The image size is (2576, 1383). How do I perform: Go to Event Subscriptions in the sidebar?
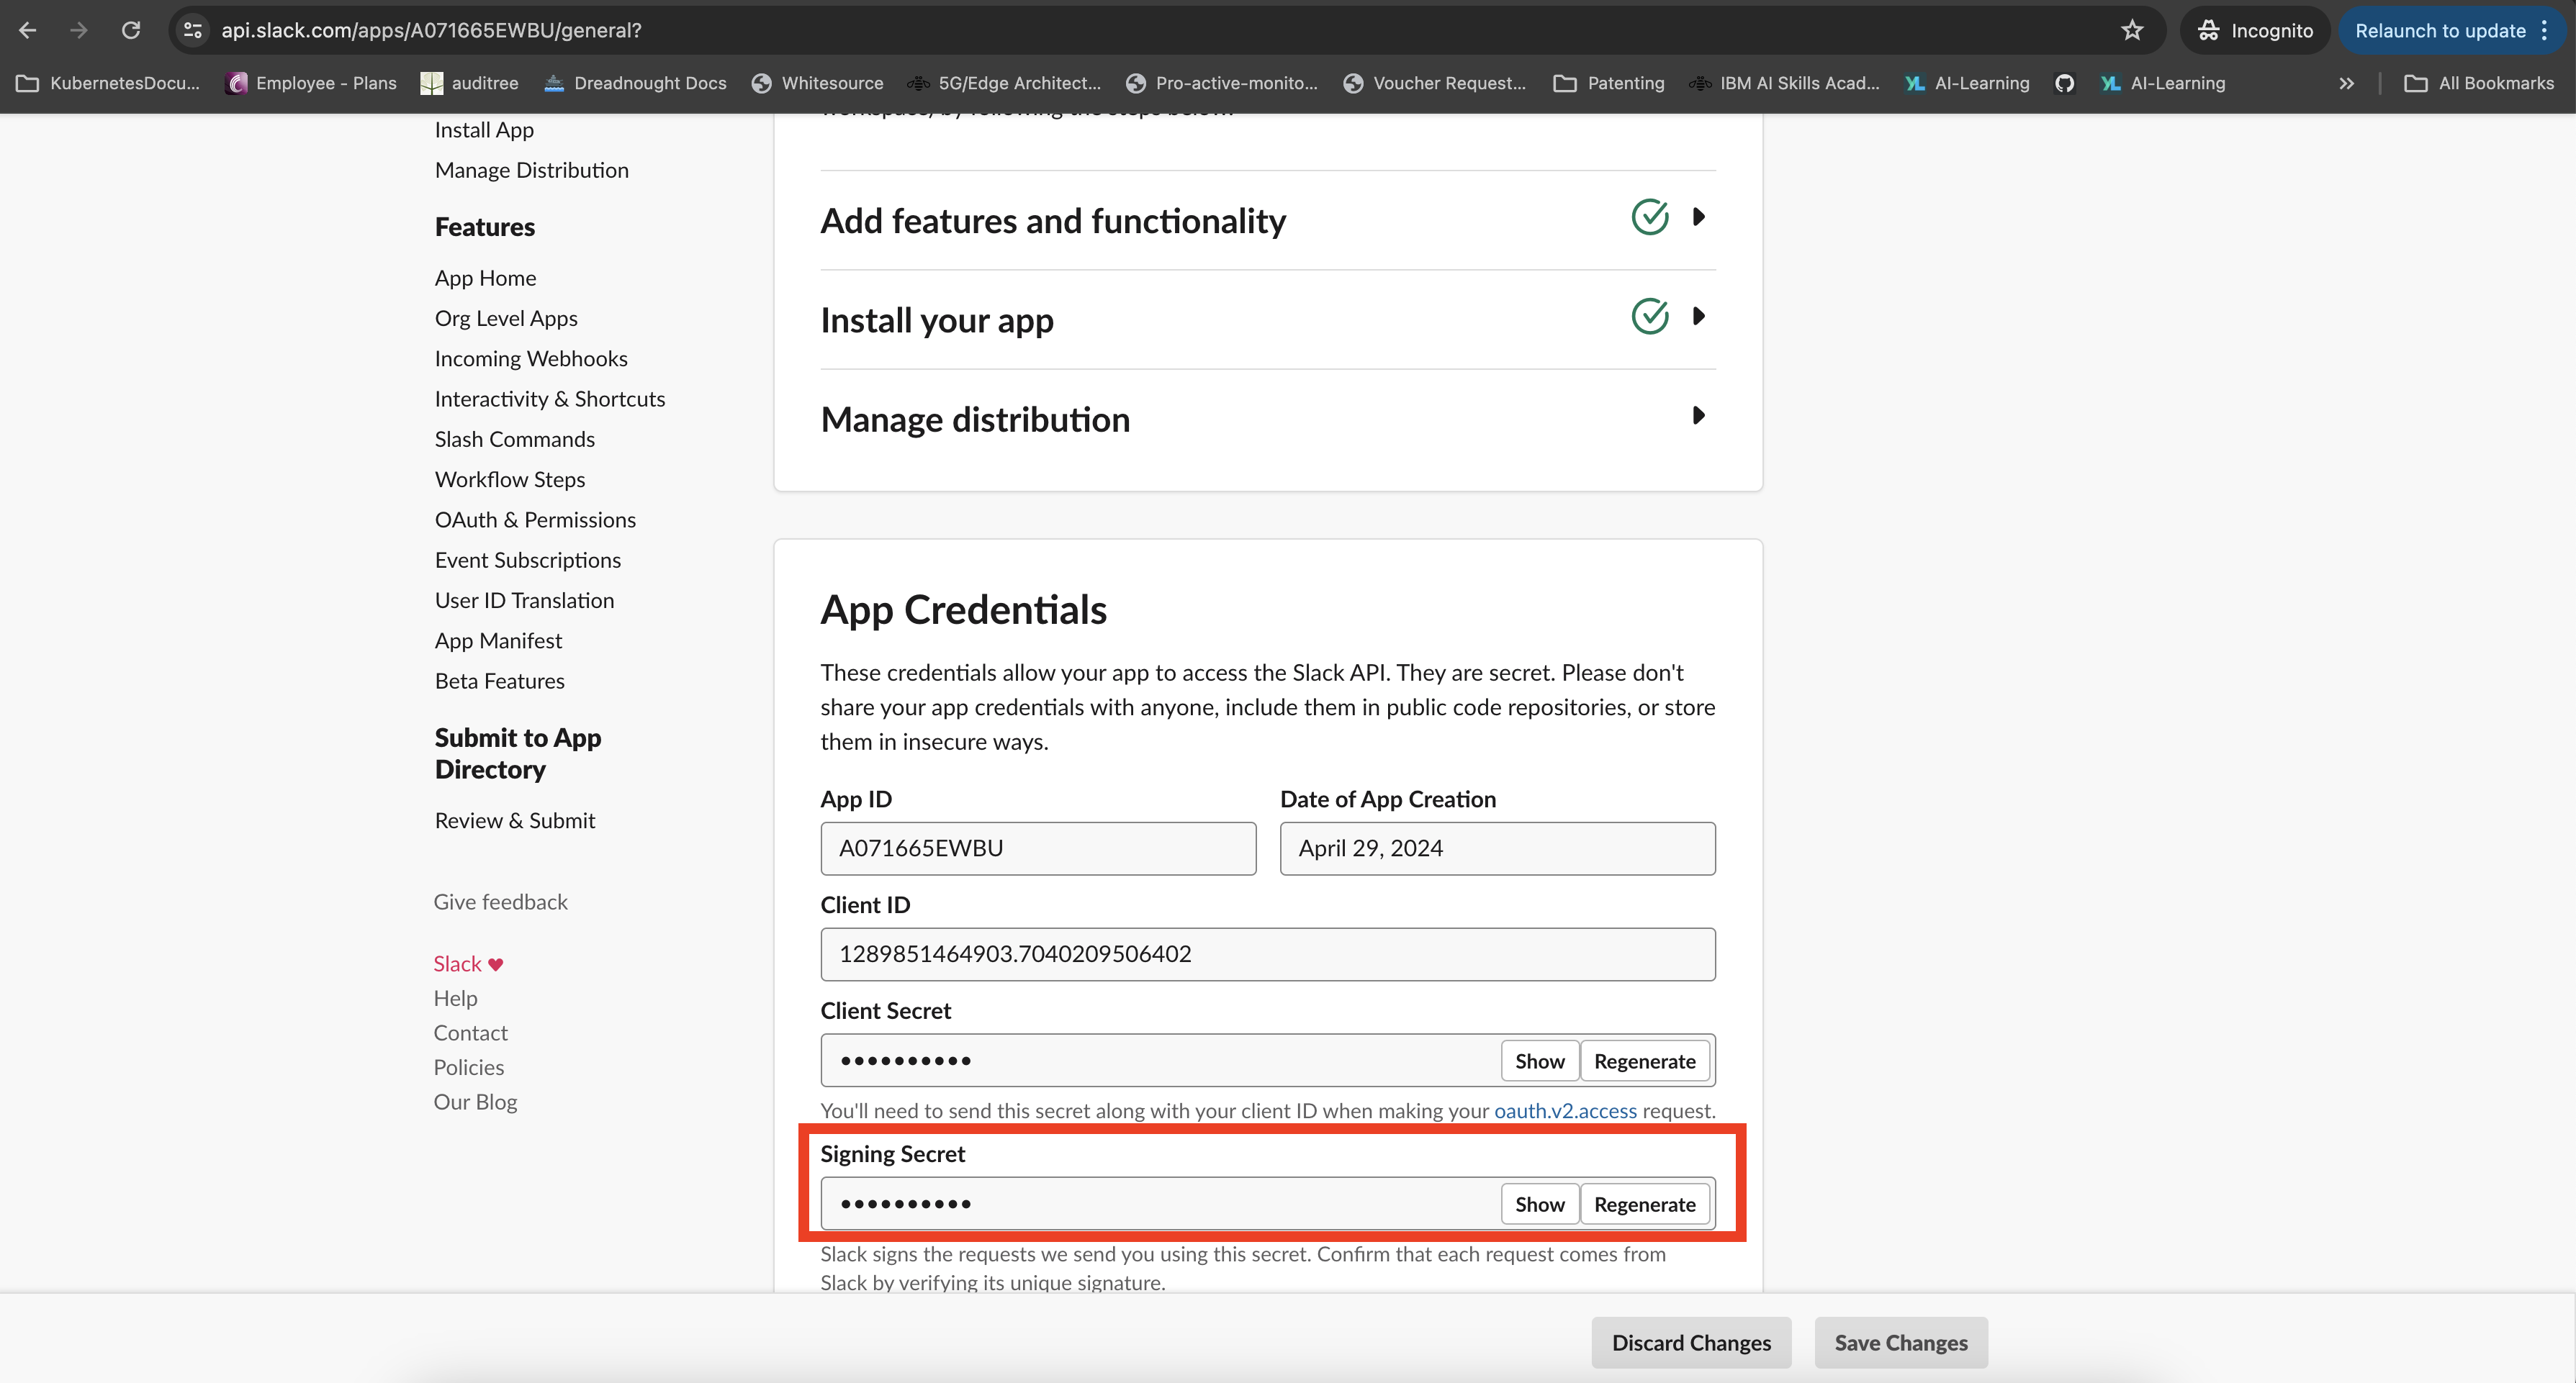pyautogui.click(x=527, y=560)
